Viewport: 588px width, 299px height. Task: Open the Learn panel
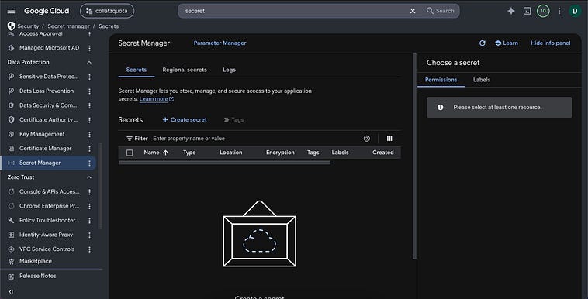pyautogui.click(x=507, y=43)
